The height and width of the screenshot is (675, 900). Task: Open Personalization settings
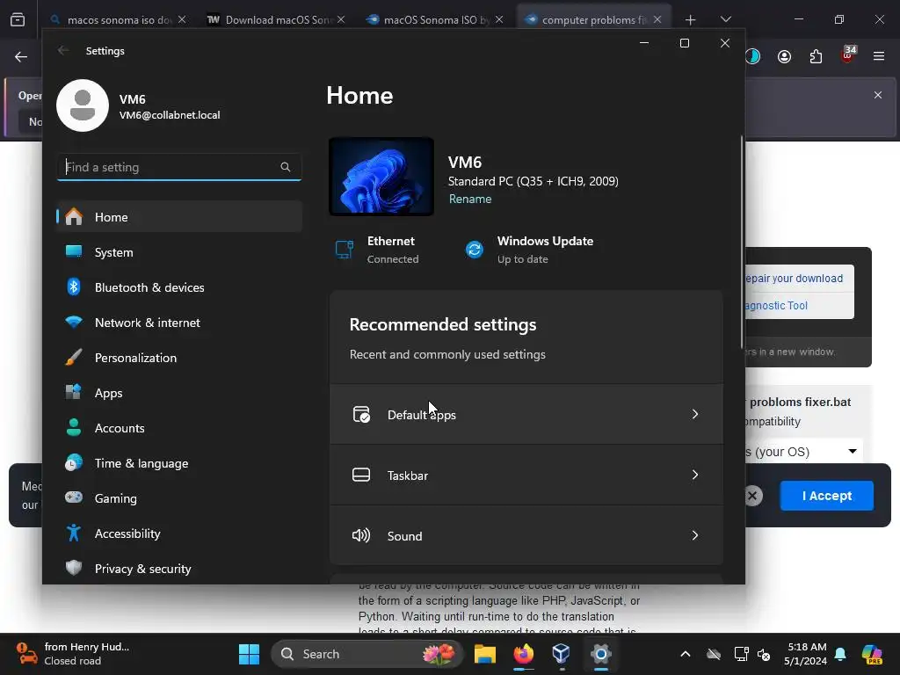point(179,358)
